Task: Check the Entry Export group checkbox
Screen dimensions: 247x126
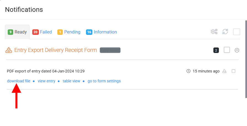Action: 227,50
